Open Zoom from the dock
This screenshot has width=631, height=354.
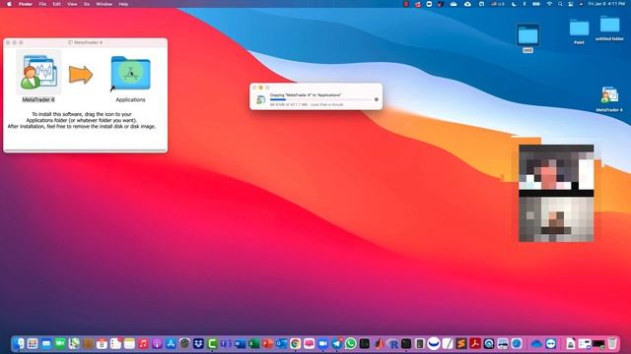coord(322,343)
